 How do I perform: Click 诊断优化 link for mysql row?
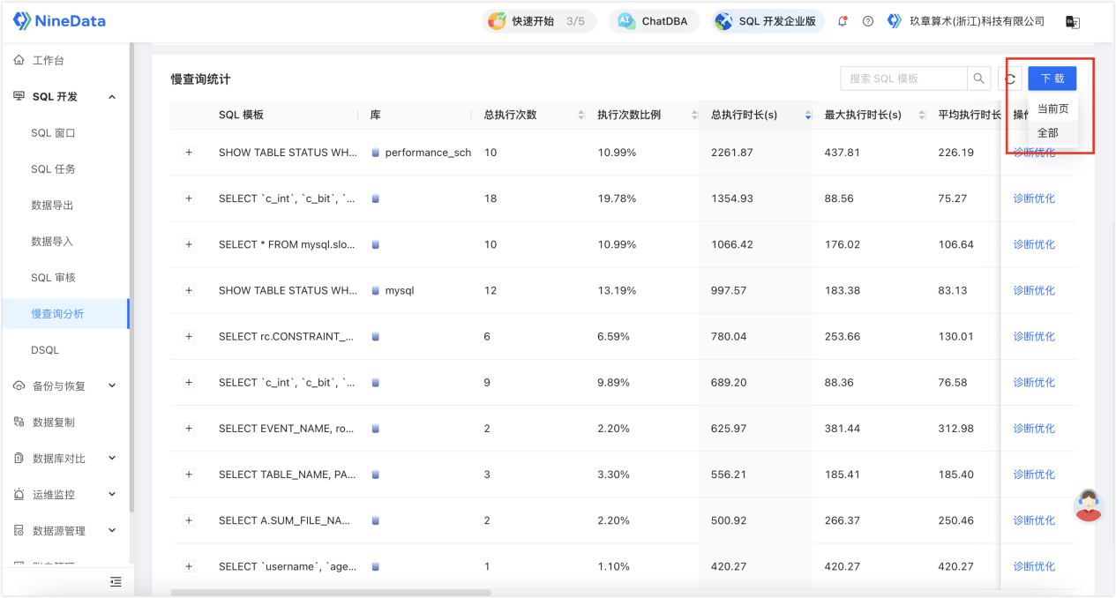coord(1033,290)
